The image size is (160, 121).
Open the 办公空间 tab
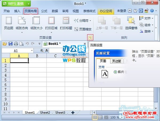click(x=106, y=11)
